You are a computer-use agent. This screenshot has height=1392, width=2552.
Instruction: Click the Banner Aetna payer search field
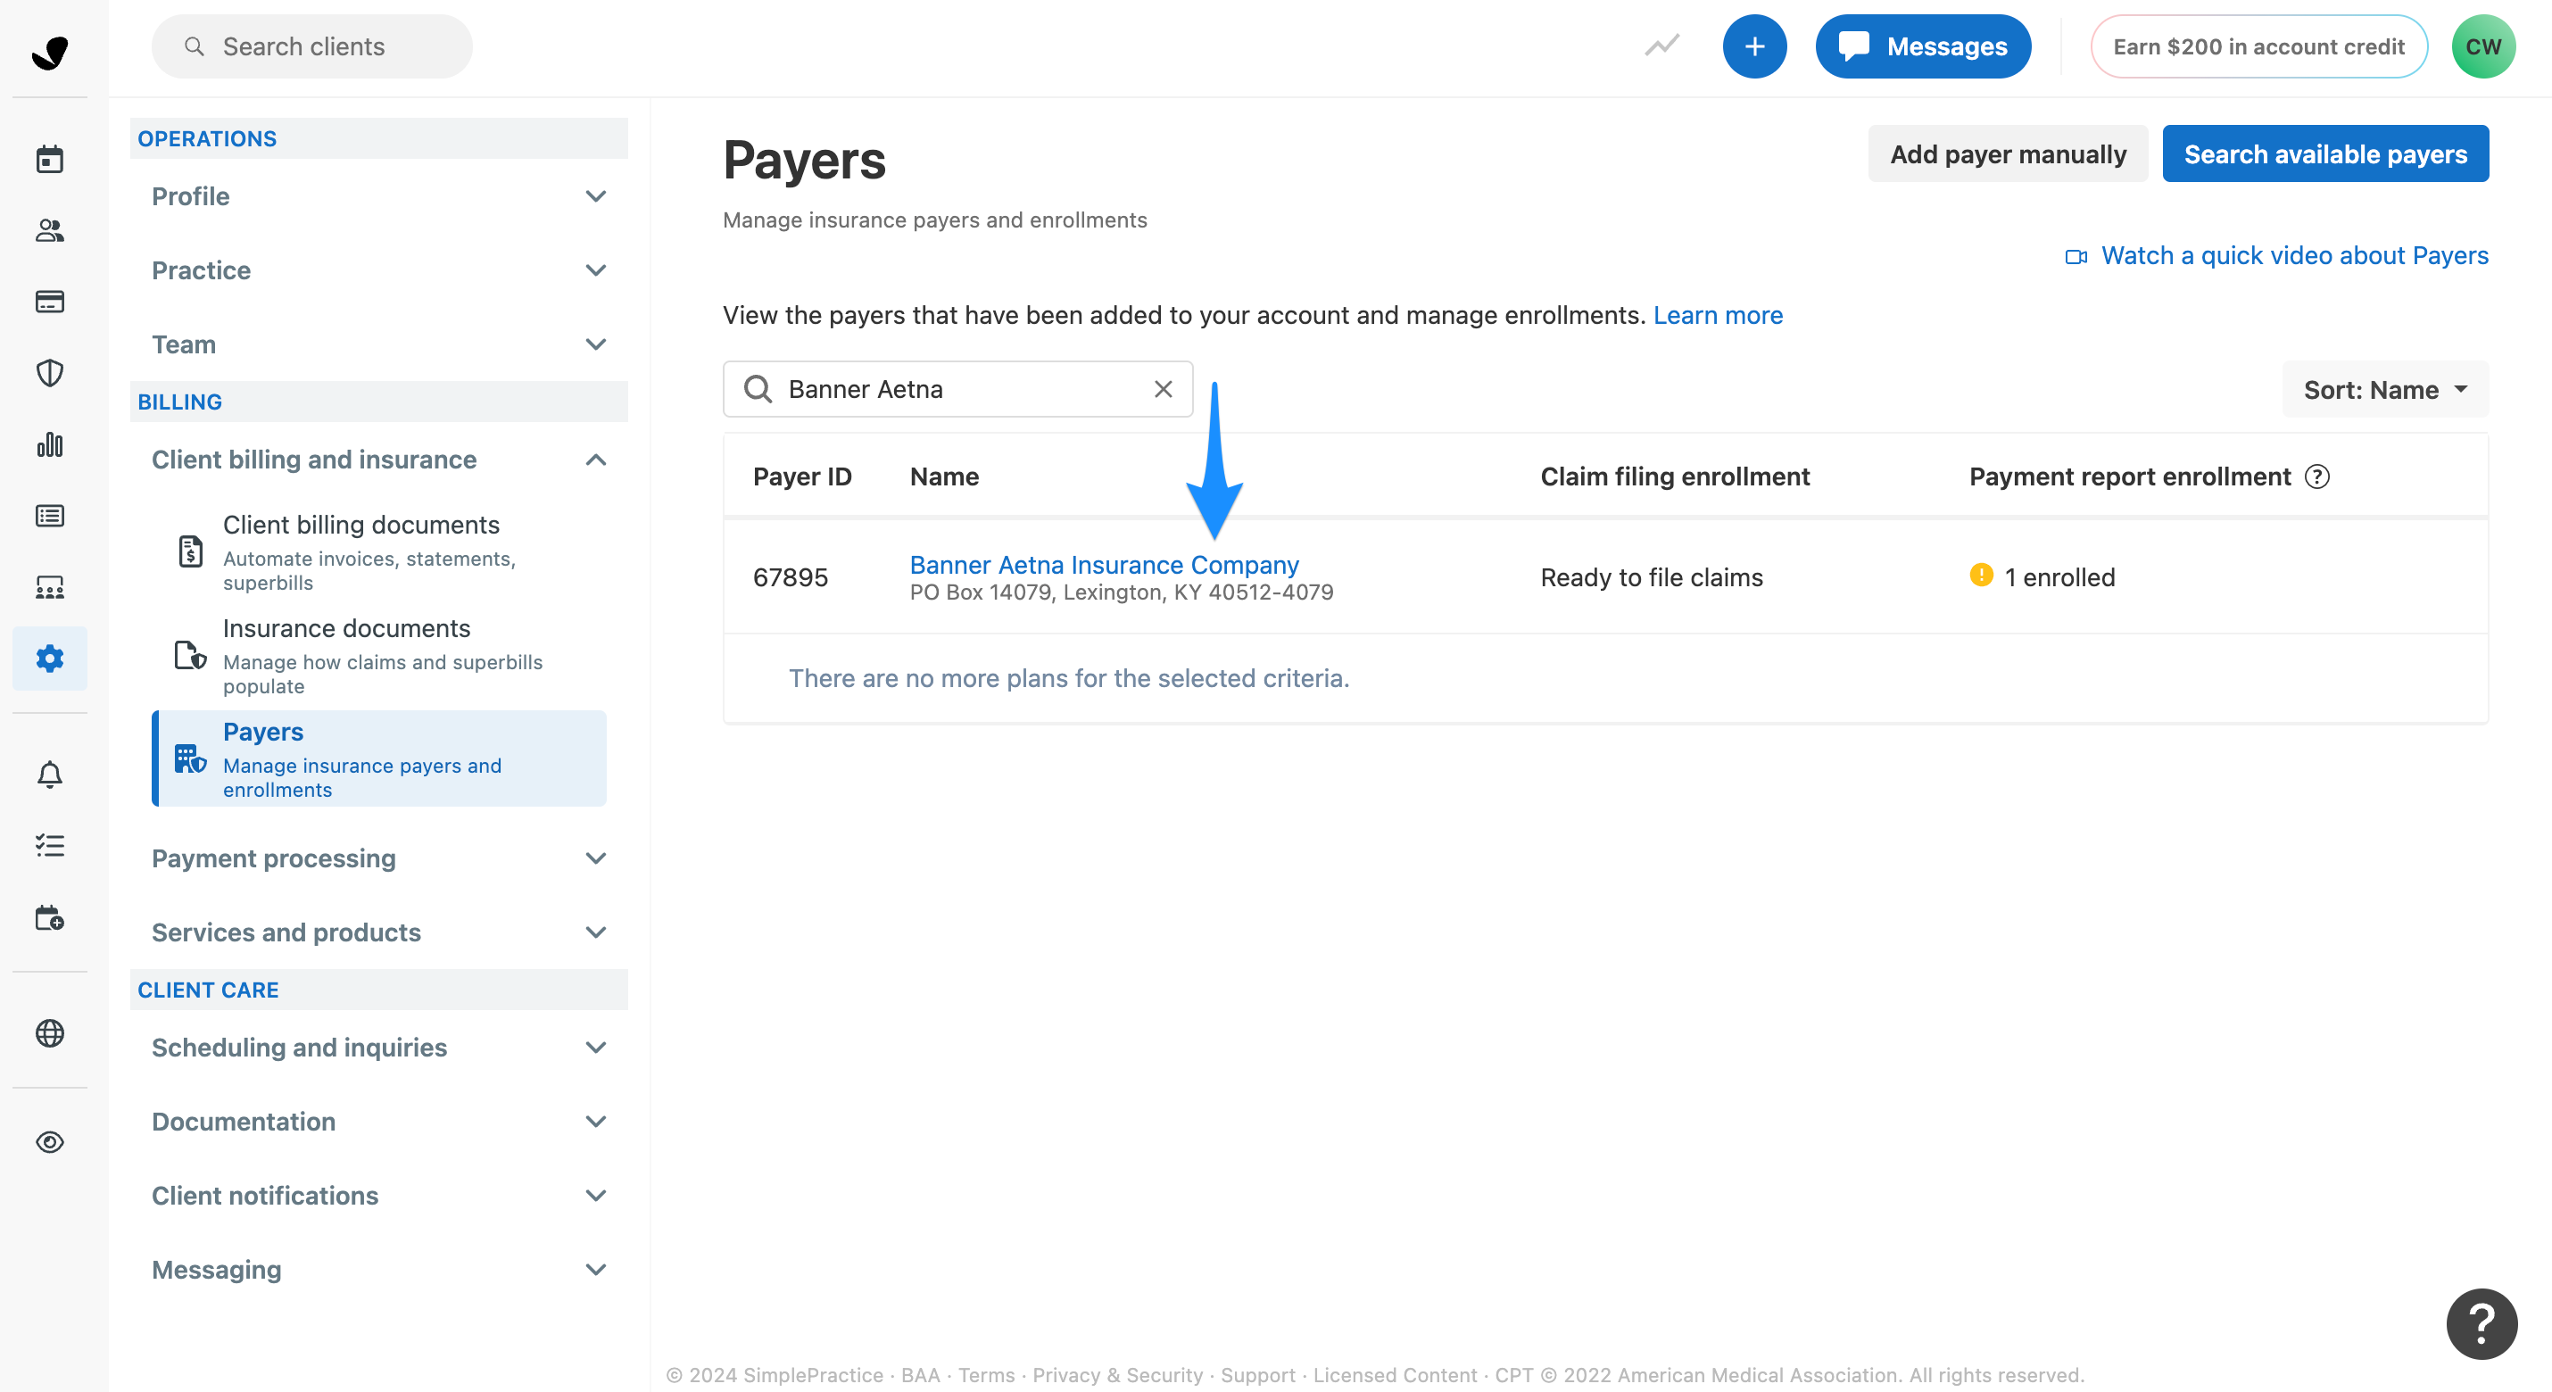click(x=957, y=389)
